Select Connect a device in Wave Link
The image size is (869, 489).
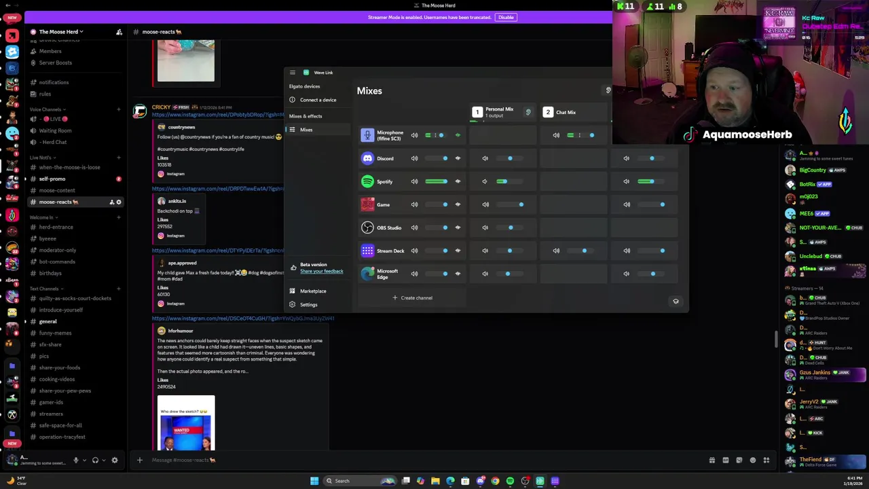coord(318,100)
